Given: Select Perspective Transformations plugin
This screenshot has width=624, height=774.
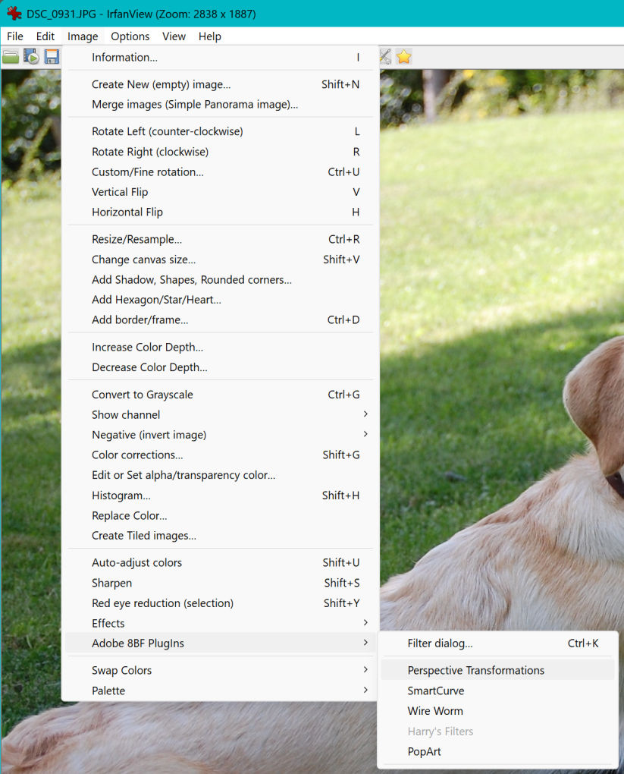Looking at the screenshot, I should click(x=475, y=670).
